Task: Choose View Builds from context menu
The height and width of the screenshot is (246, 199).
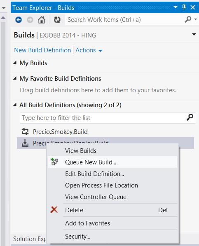Action: point(112,151)
